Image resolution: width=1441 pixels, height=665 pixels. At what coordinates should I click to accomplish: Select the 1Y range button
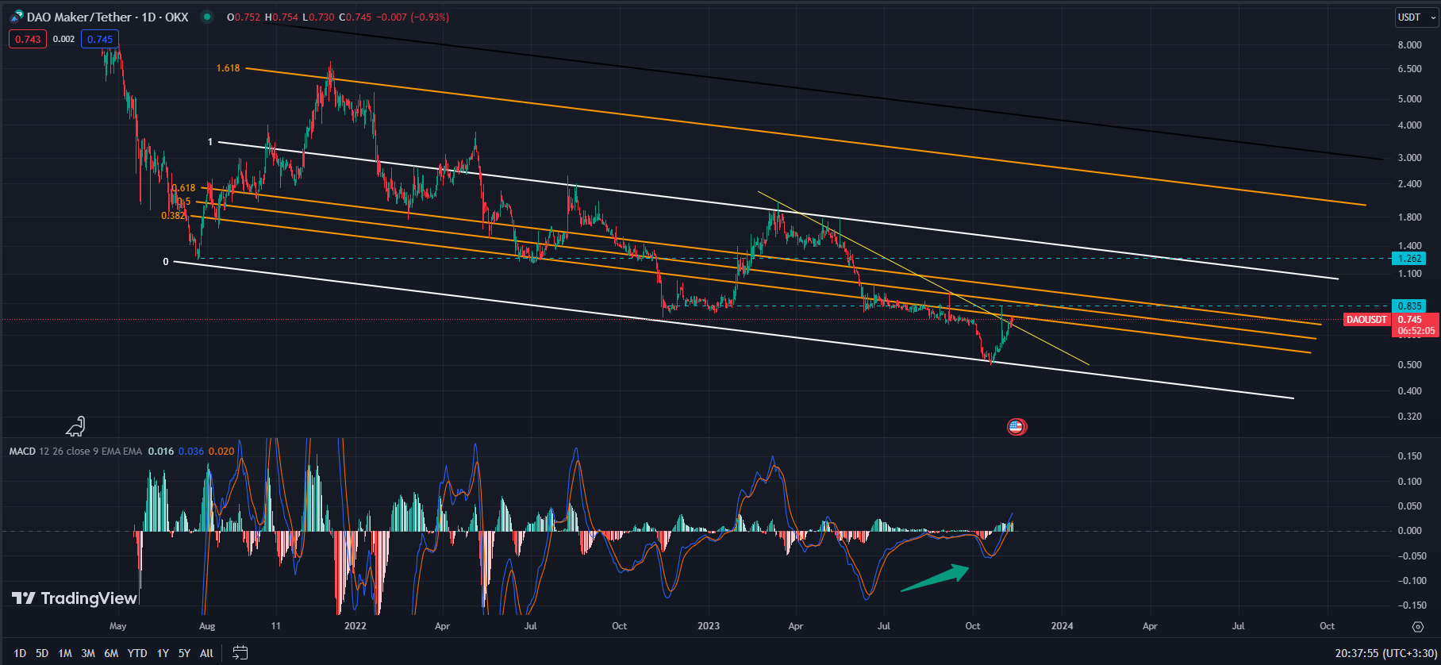pos(163,653)
